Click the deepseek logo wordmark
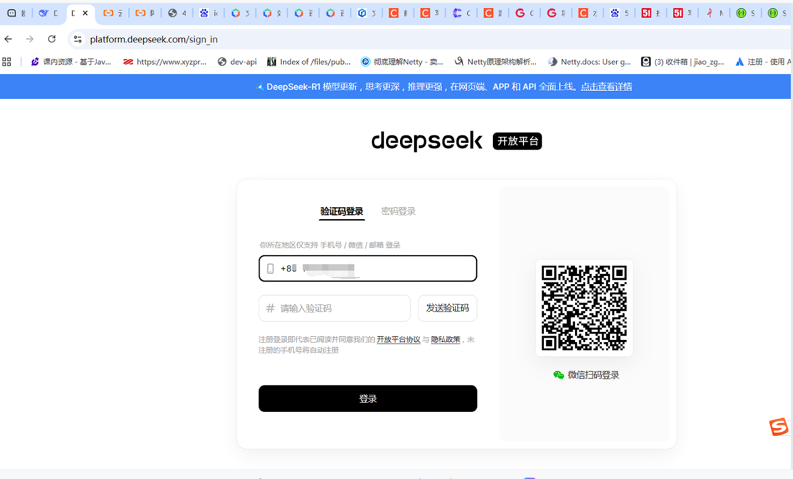The width and height of the screenshot is (793, 479). (427, 141)
